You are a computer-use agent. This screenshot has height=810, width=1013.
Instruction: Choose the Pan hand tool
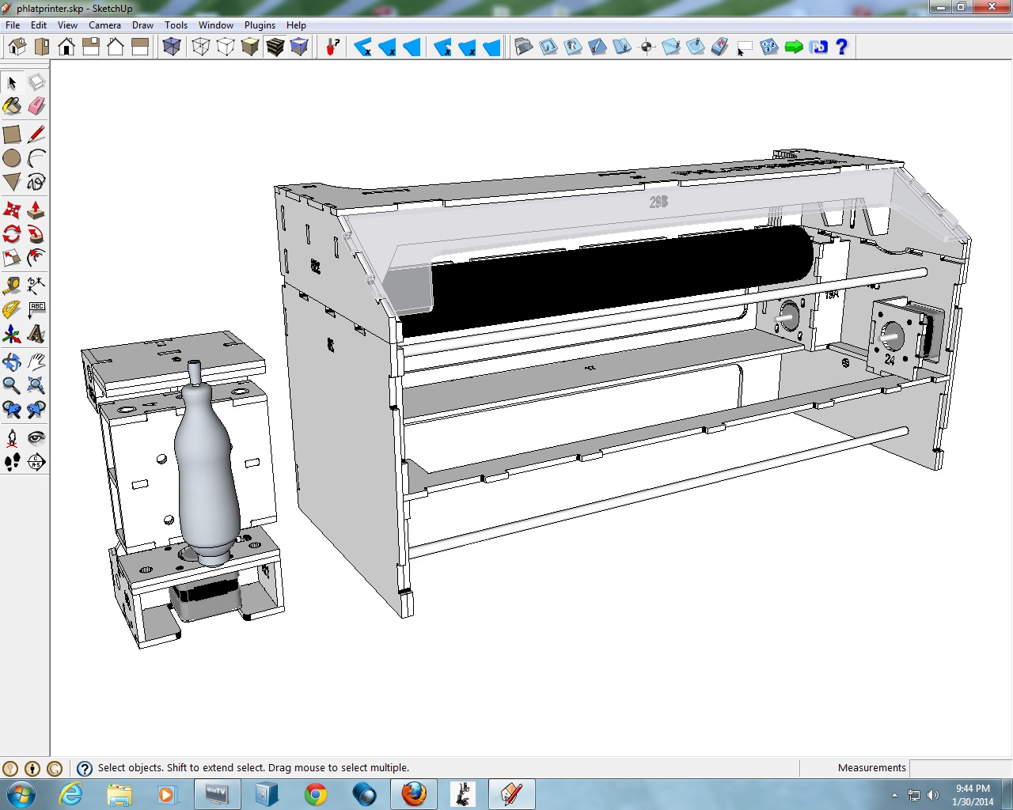coord(36,362)
